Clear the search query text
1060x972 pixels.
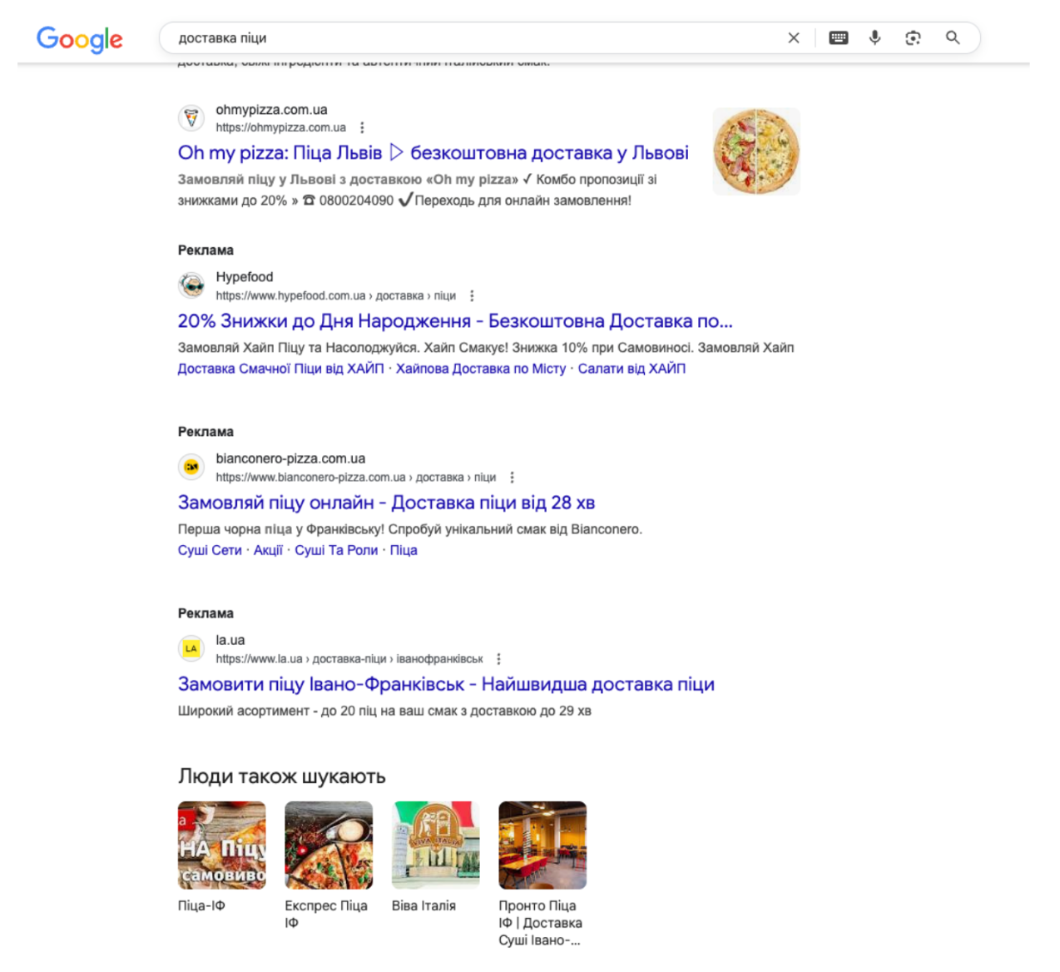point(793,38)
